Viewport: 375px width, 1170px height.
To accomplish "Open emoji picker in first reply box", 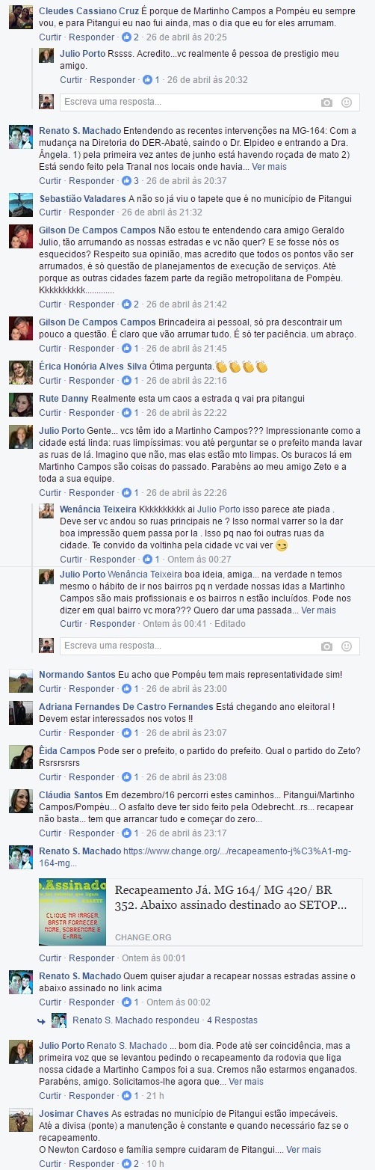I will (347, 102).
